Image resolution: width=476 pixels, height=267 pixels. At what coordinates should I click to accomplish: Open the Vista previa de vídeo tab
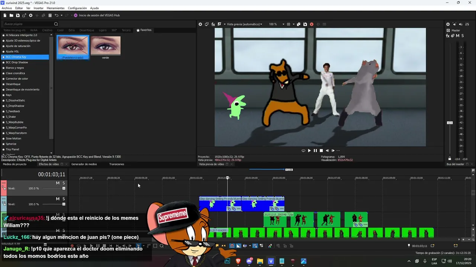(x=211, y=164)
